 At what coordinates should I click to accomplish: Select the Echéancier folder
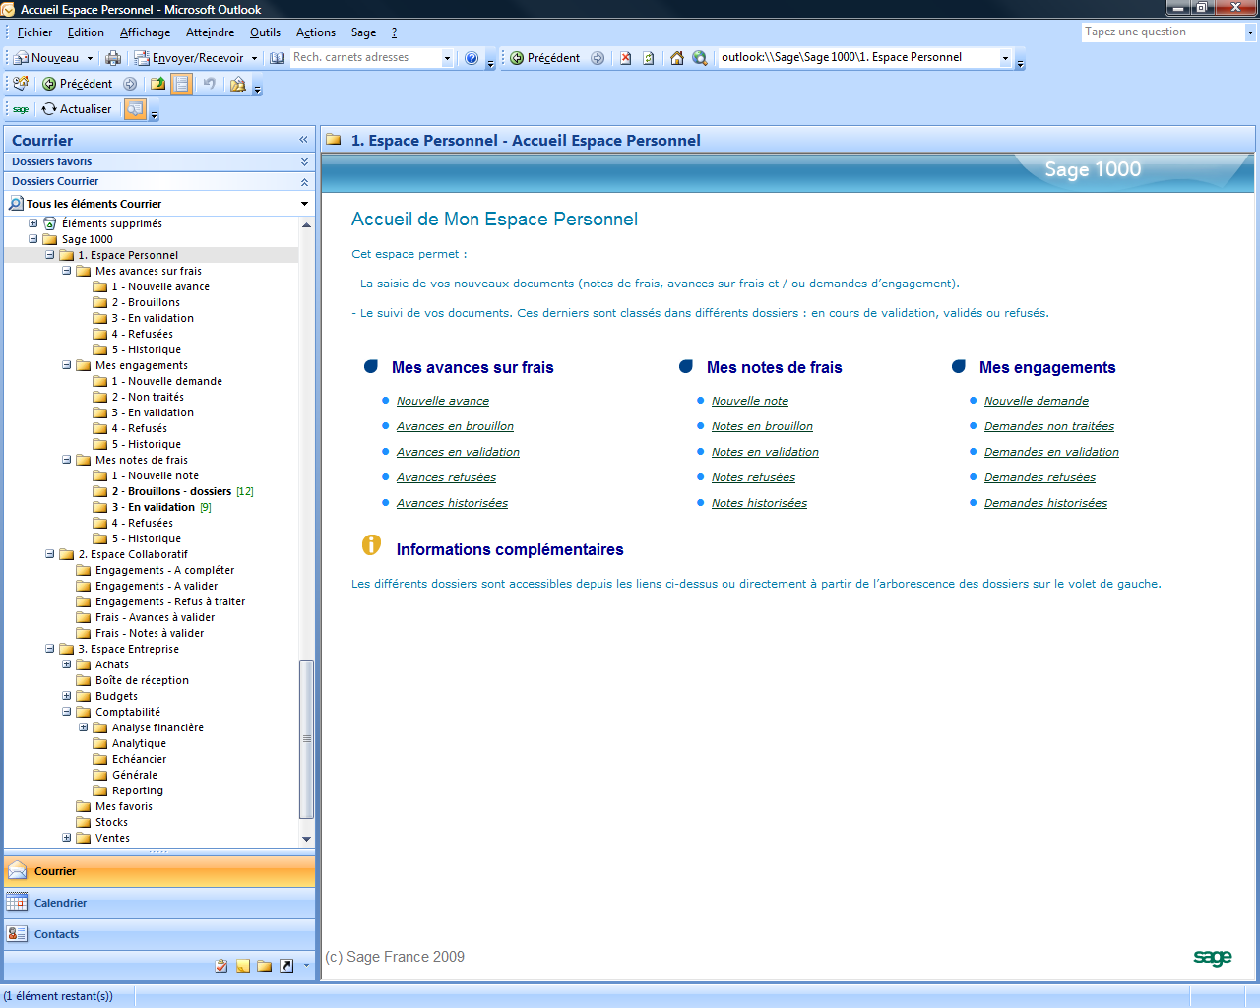tap(139, 759)
